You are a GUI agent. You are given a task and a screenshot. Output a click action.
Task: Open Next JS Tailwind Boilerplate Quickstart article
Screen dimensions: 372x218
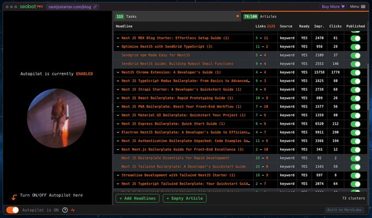click(184, 167)
